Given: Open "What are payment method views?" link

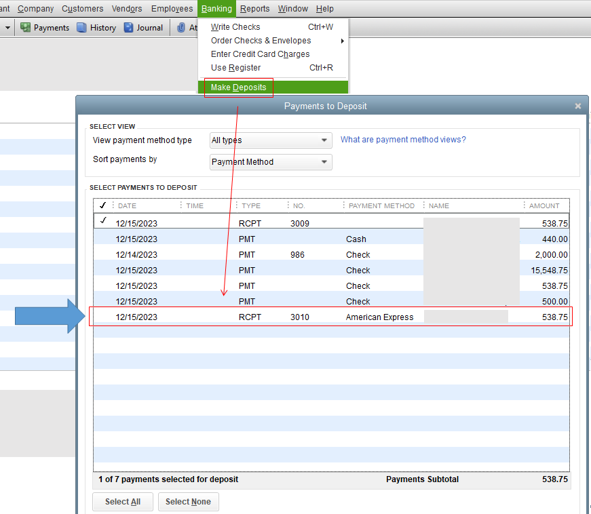Looking at the screenshot, I should tap(403, 140).
